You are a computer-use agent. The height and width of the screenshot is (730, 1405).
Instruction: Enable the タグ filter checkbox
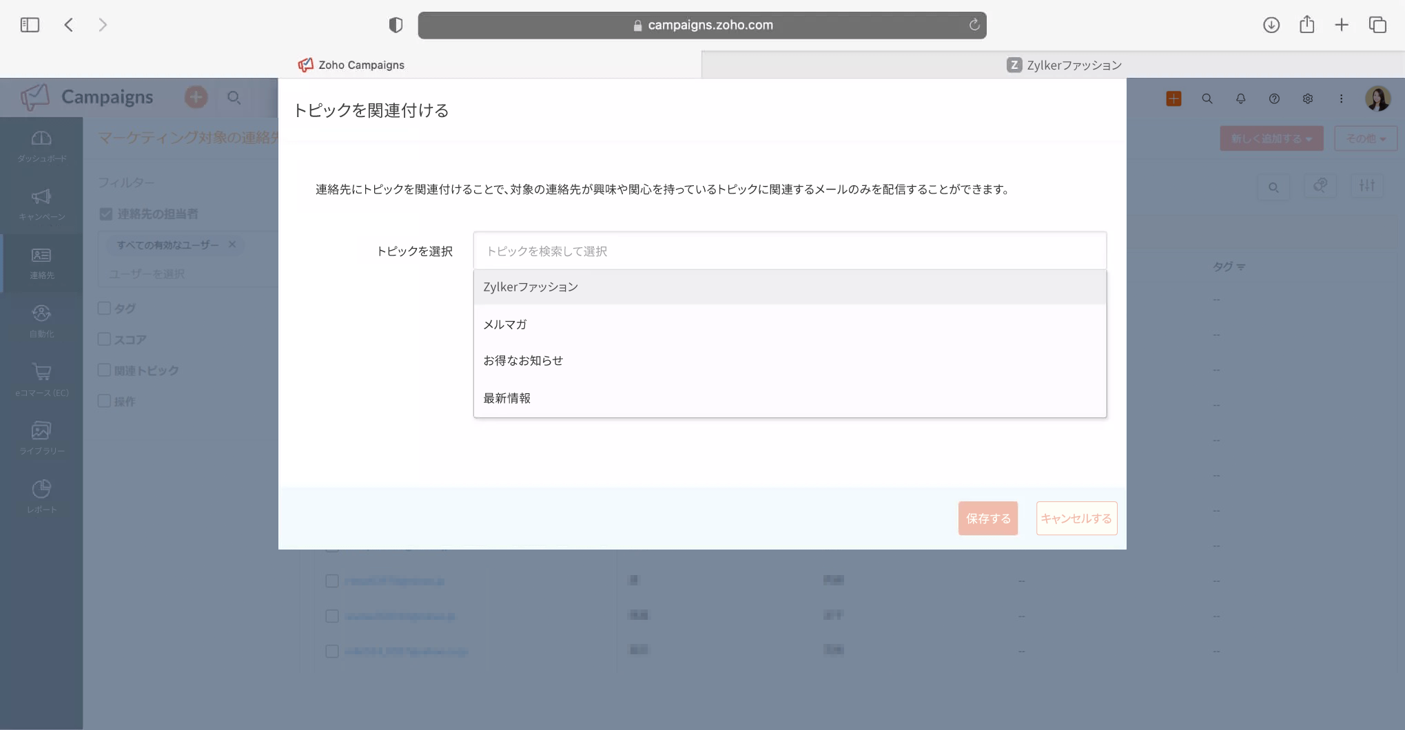[105, 309]
